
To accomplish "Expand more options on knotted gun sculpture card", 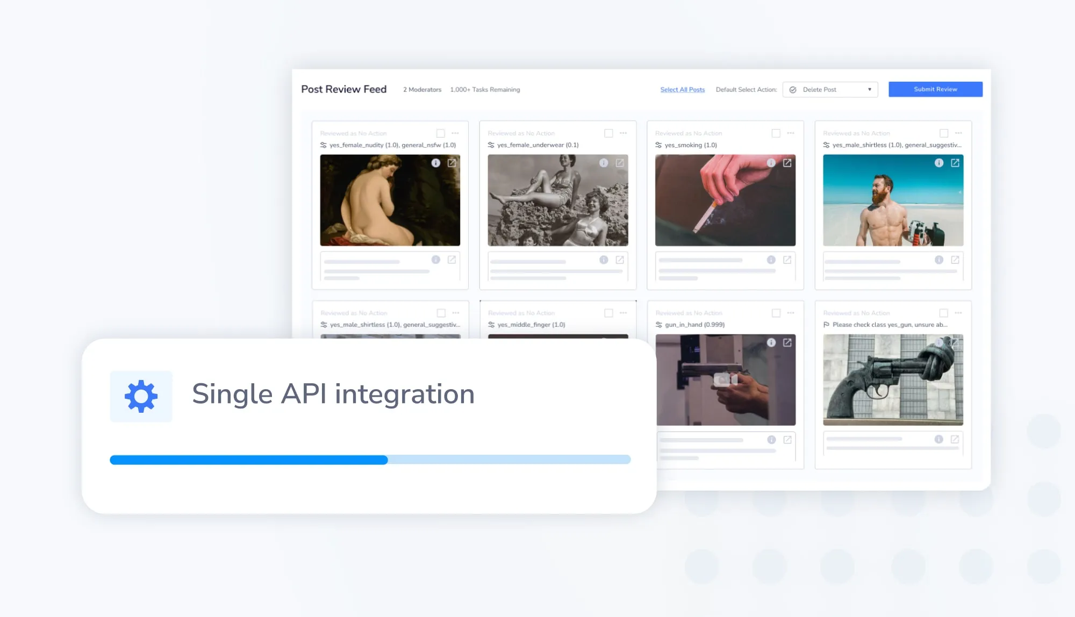I will pos(958,313).
